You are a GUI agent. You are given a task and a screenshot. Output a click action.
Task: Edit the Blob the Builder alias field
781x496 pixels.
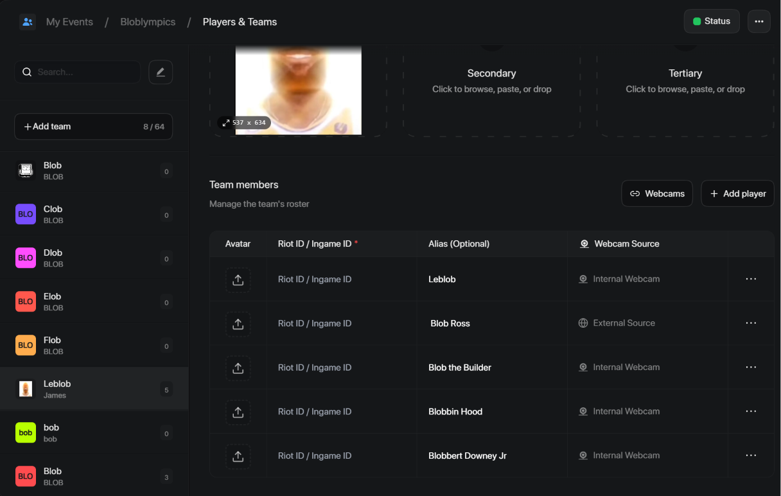492,368
